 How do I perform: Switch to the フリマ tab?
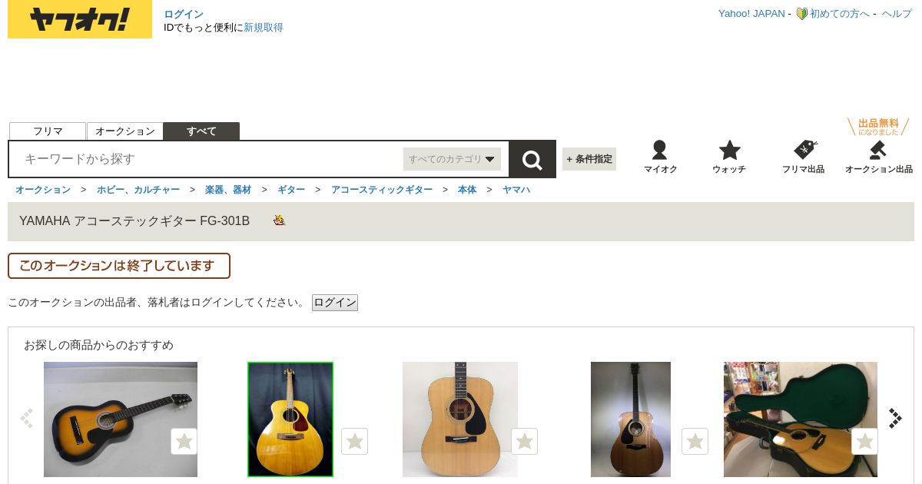coord(48,131)
